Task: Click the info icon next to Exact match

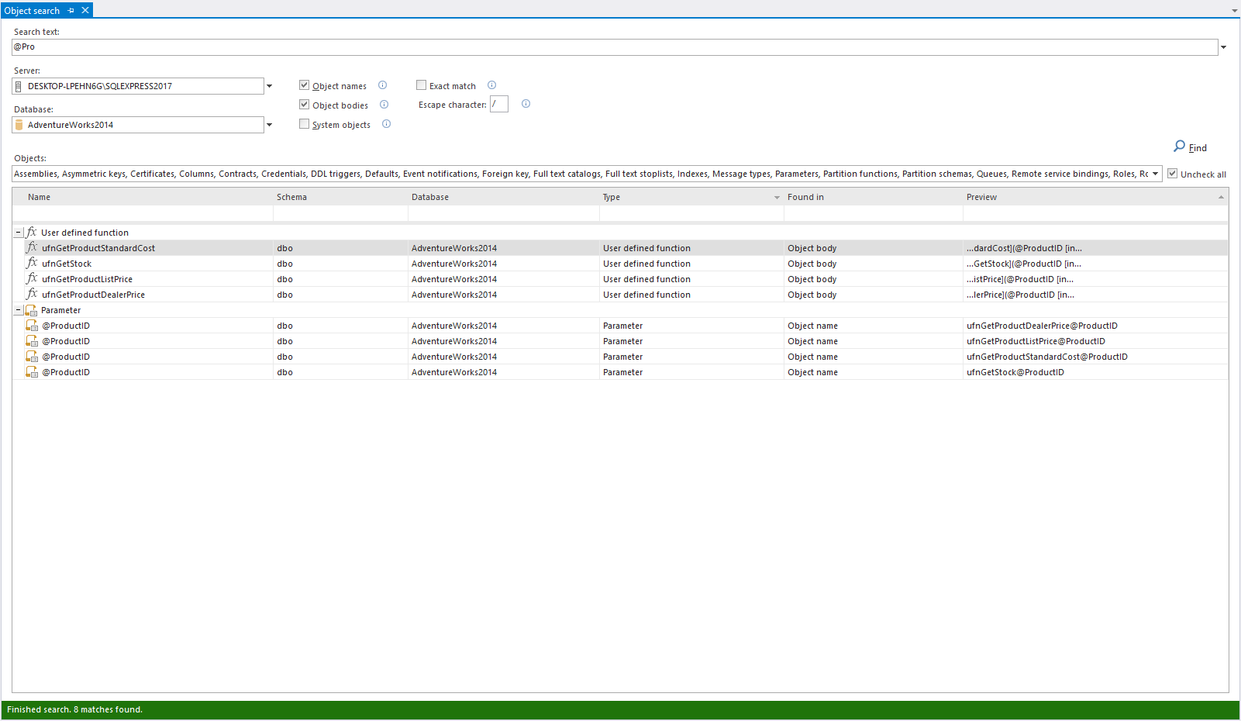Action: point(491,85)
